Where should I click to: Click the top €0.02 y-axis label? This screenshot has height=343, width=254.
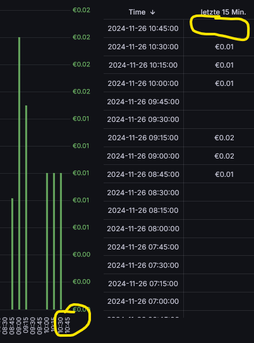pos(81,10)
